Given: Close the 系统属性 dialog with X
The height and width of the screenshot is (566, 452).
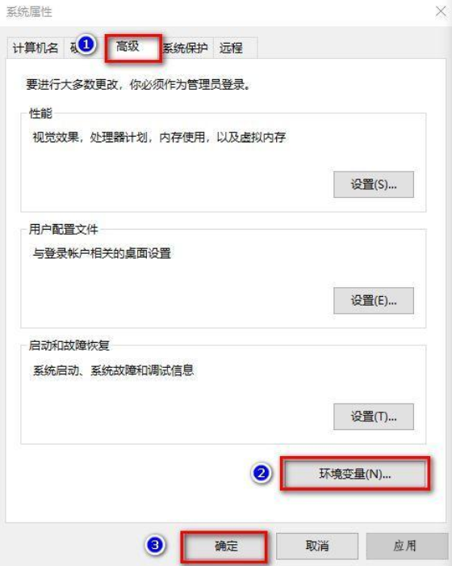Looking at the screenshot, I should (441, 11).
